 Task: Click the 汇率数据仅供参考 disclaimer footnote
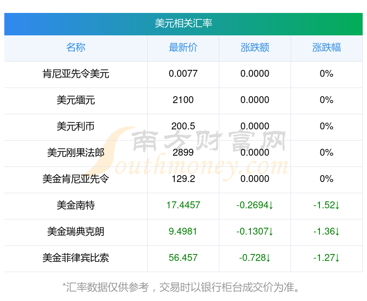(x=180, y=287)
